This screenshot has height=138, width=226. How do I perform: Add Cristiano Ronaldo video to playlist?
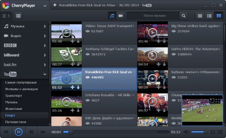[72, 111]
